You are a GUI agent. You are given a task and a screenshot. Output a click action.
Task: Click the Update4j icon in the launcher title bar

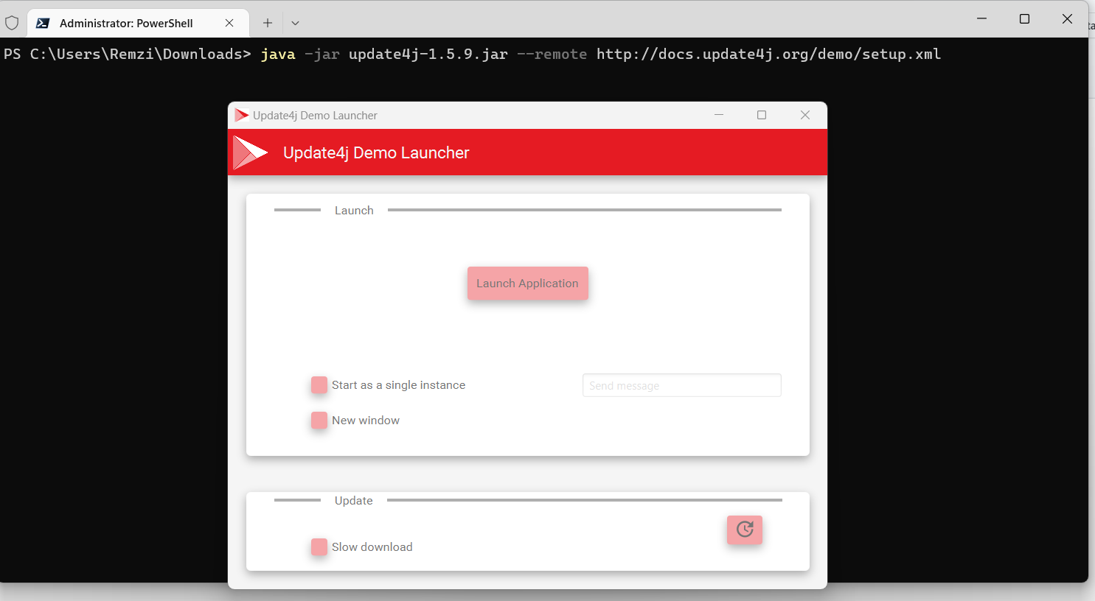pyautogui.click(x=241, y=115)
